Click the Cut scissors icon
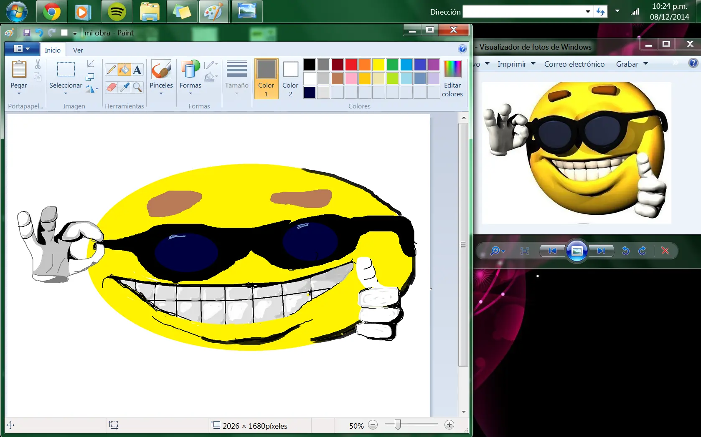Screen dimensions: 701x437 pos(38,64)
